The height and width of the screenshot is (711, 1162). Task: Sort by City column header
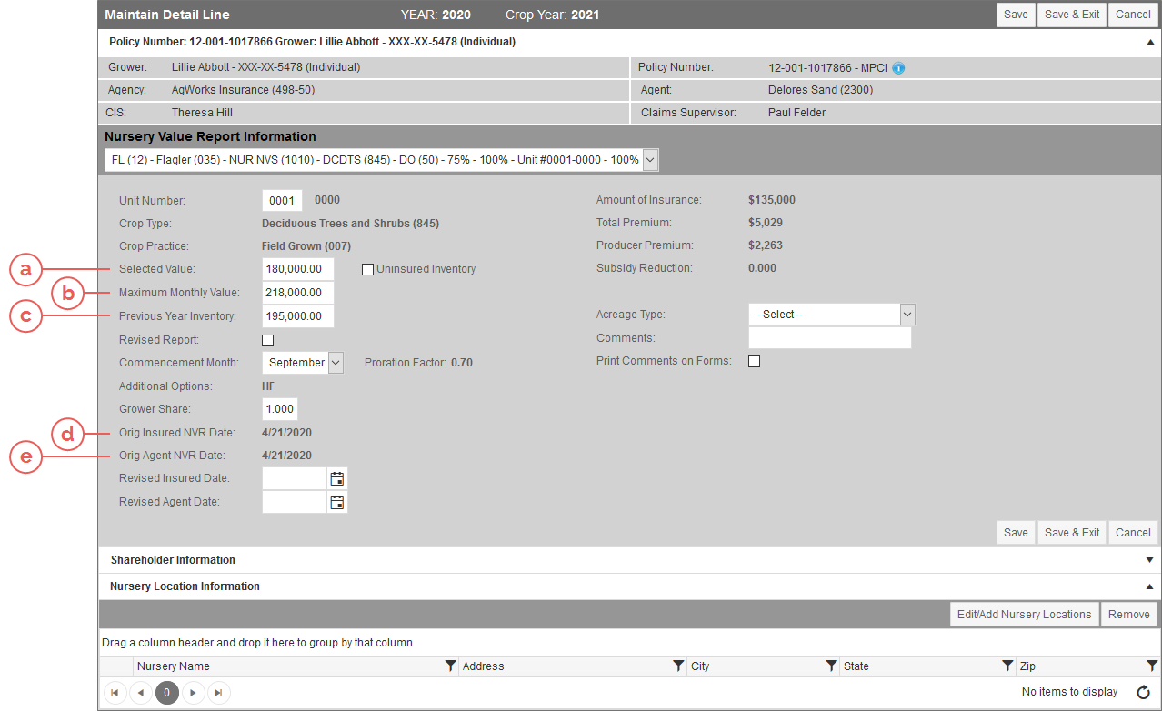(x=700, y=666)
